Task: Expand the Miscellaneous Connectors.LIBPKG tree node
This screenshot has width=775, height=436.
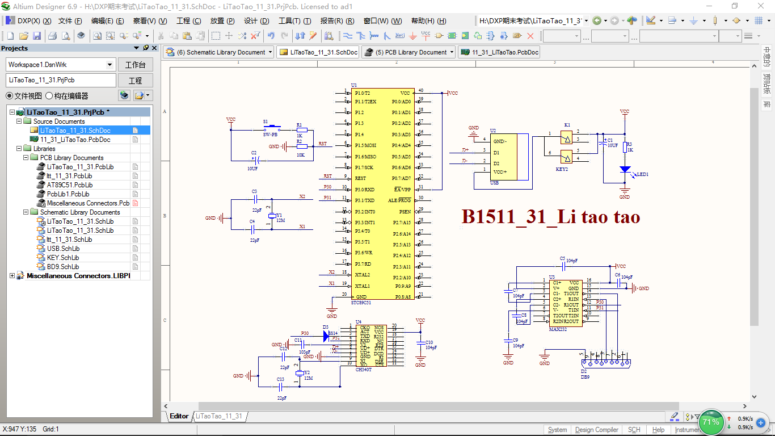Action: 12,276
